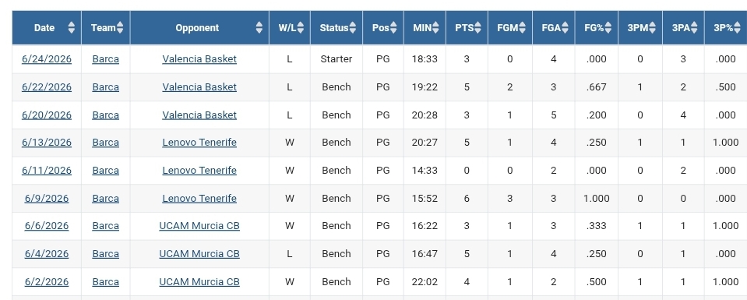The width and height of the screenshot is (747, 300).
Task: Sort by FGM column header
Action: point(510,28)
